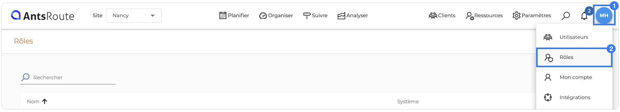Click the Organiser gauge icon

(x=263, y=16)
